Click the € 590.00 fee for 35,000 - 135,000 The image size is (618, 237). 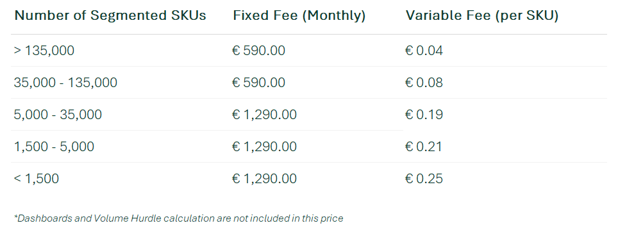[258, 83]
